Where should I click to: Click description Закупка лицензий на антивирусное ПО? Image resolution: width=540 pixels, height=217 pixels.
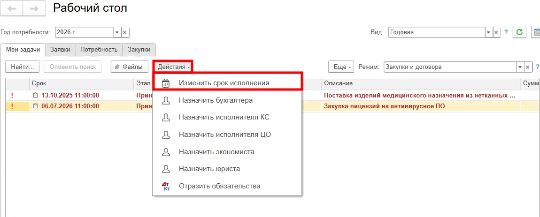(384, 106)
